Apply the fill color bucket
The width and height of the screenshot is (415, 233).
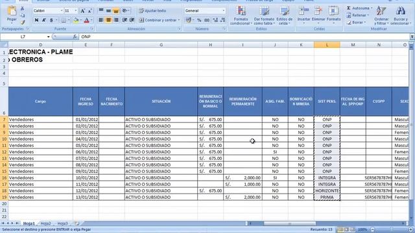(x=76, y=20)
